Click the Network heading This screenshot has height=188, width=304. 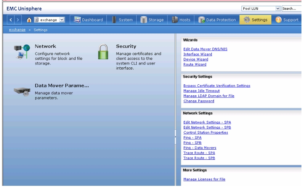[45, 46]
